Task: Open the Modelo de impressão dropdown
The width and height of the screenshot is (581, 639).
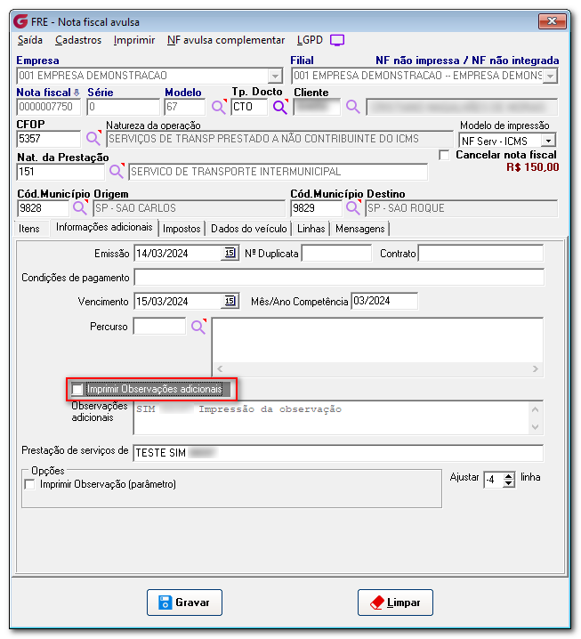Action: 548,141
